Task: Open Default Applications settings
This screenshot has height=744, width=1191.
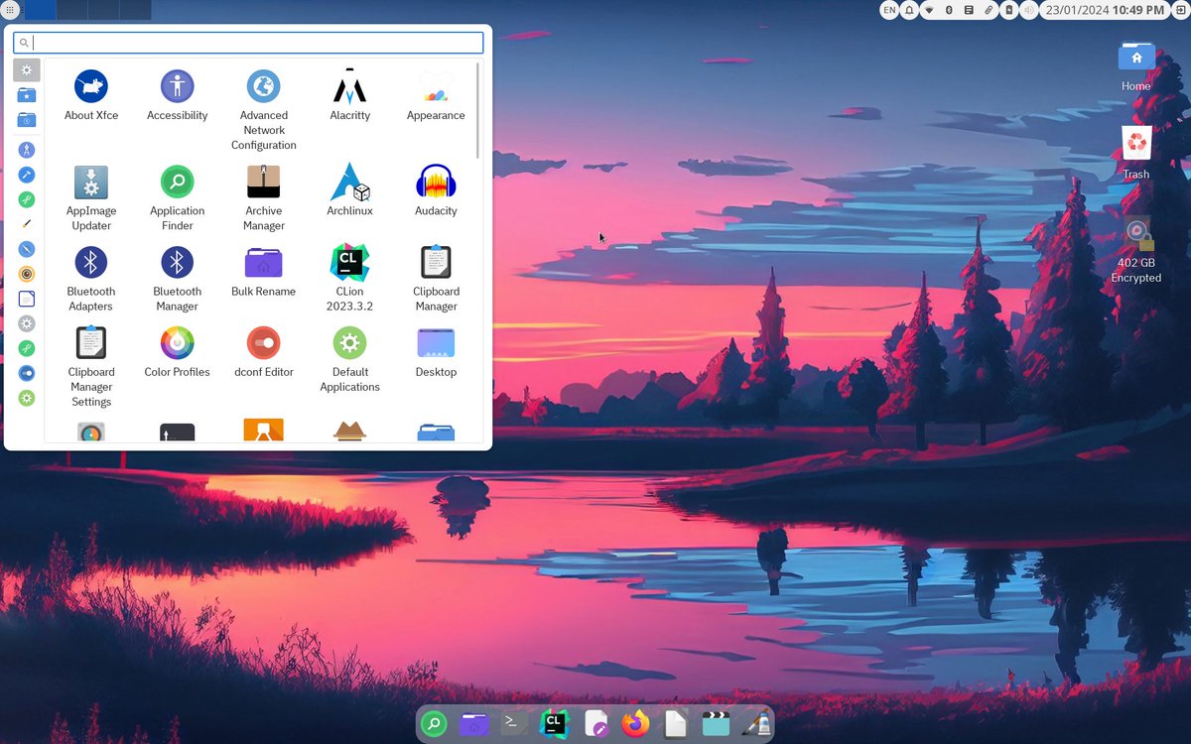Action: tap(349, 360)
